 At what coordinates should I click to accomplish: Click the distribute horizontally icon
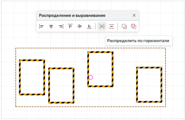(102, 26)
